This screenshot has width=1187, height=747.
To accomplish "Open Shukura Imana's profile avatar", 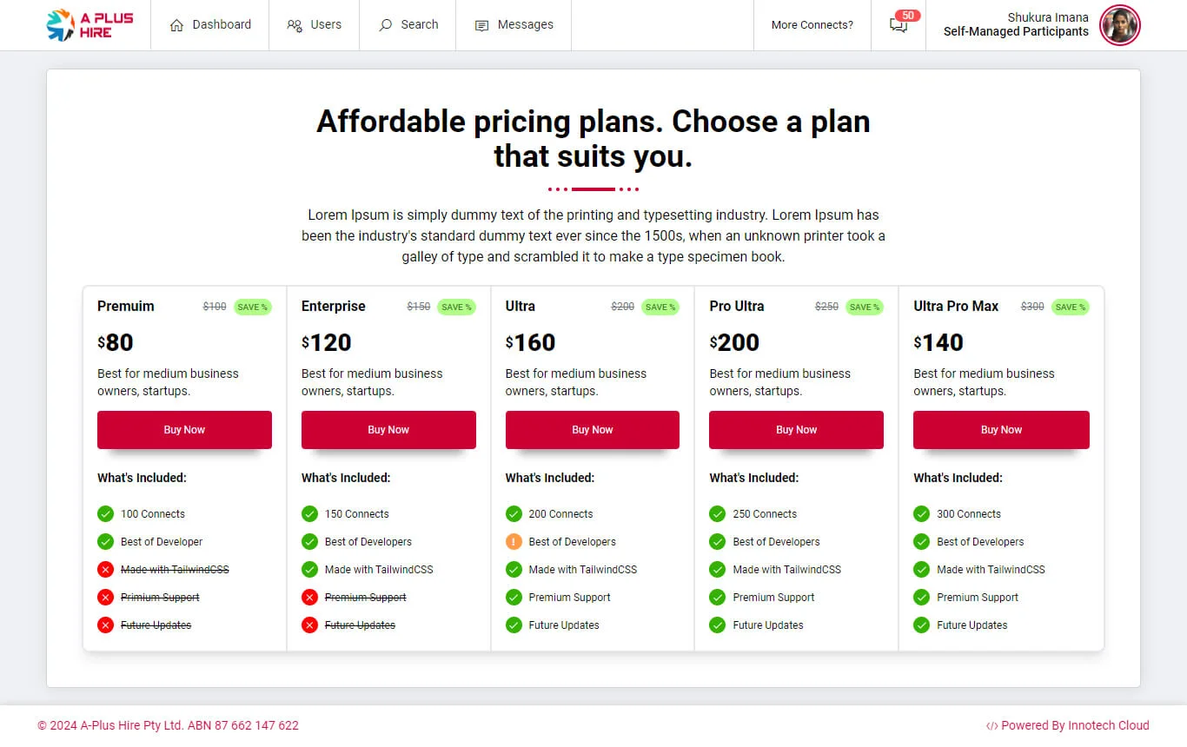I will [x=1119, y=25].
